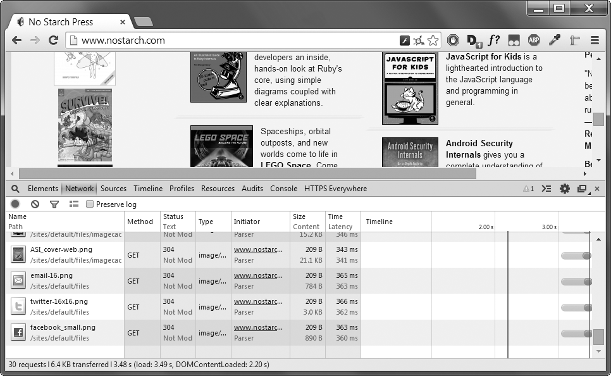The height and width of the screenshot is (376, 611).
Task: Open the Resources tab
Action: click(218, 189)
